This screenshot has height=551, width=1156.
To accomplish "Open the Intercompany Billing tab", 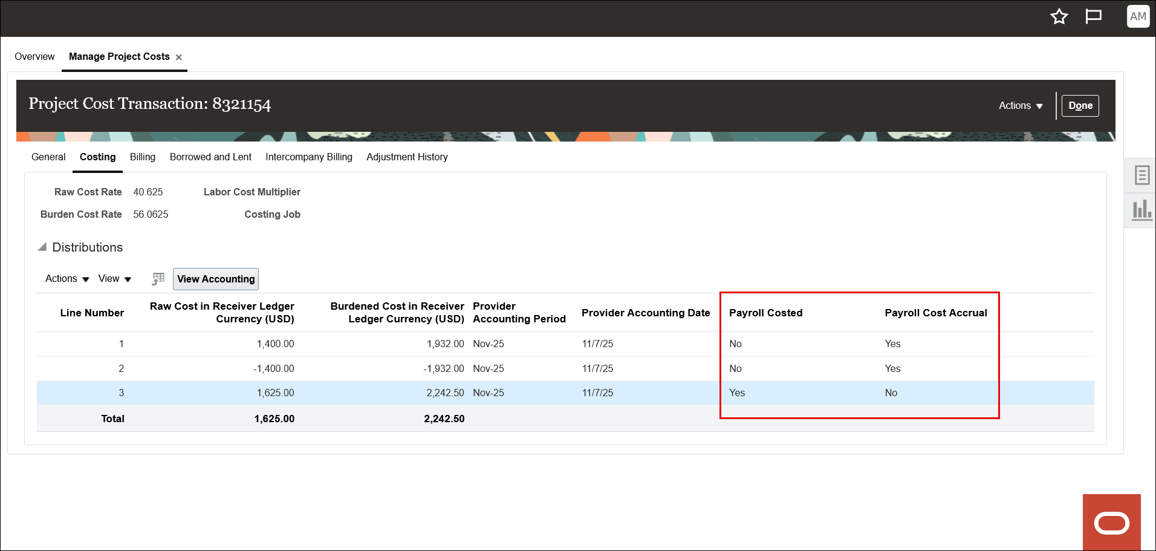I will pyautogui.click(x=309, y=157).
